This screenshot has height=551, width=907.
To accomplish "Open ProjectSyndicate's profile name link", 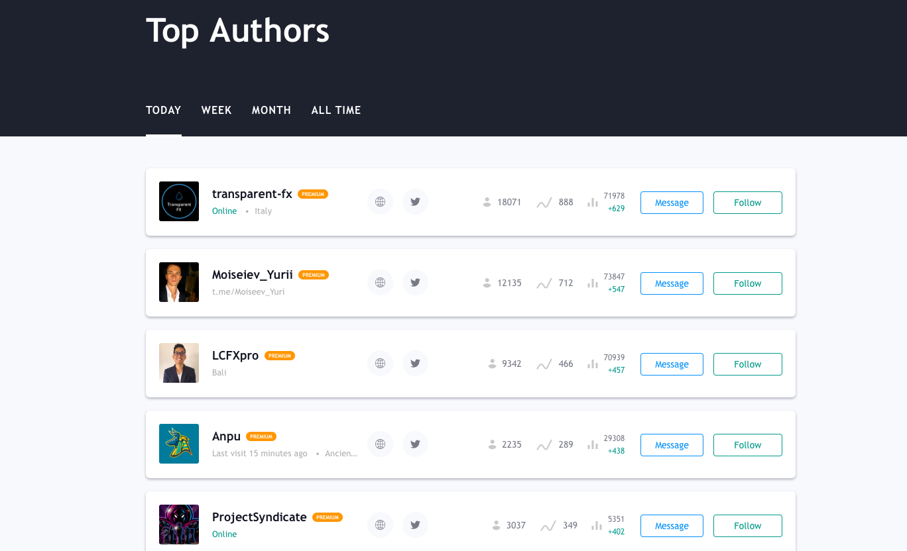I will point(259,517).
